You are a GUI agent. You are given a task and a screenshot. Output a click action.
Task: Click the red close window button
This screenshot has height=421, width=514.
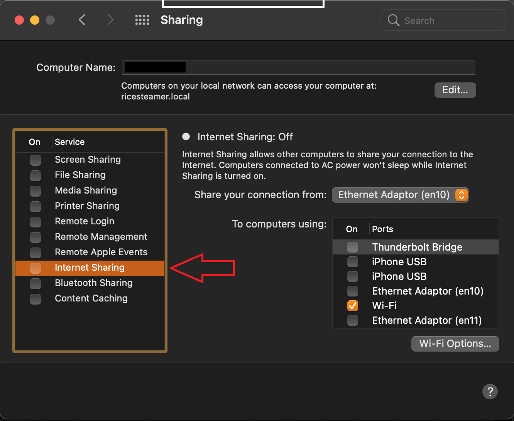pos(19,20)
